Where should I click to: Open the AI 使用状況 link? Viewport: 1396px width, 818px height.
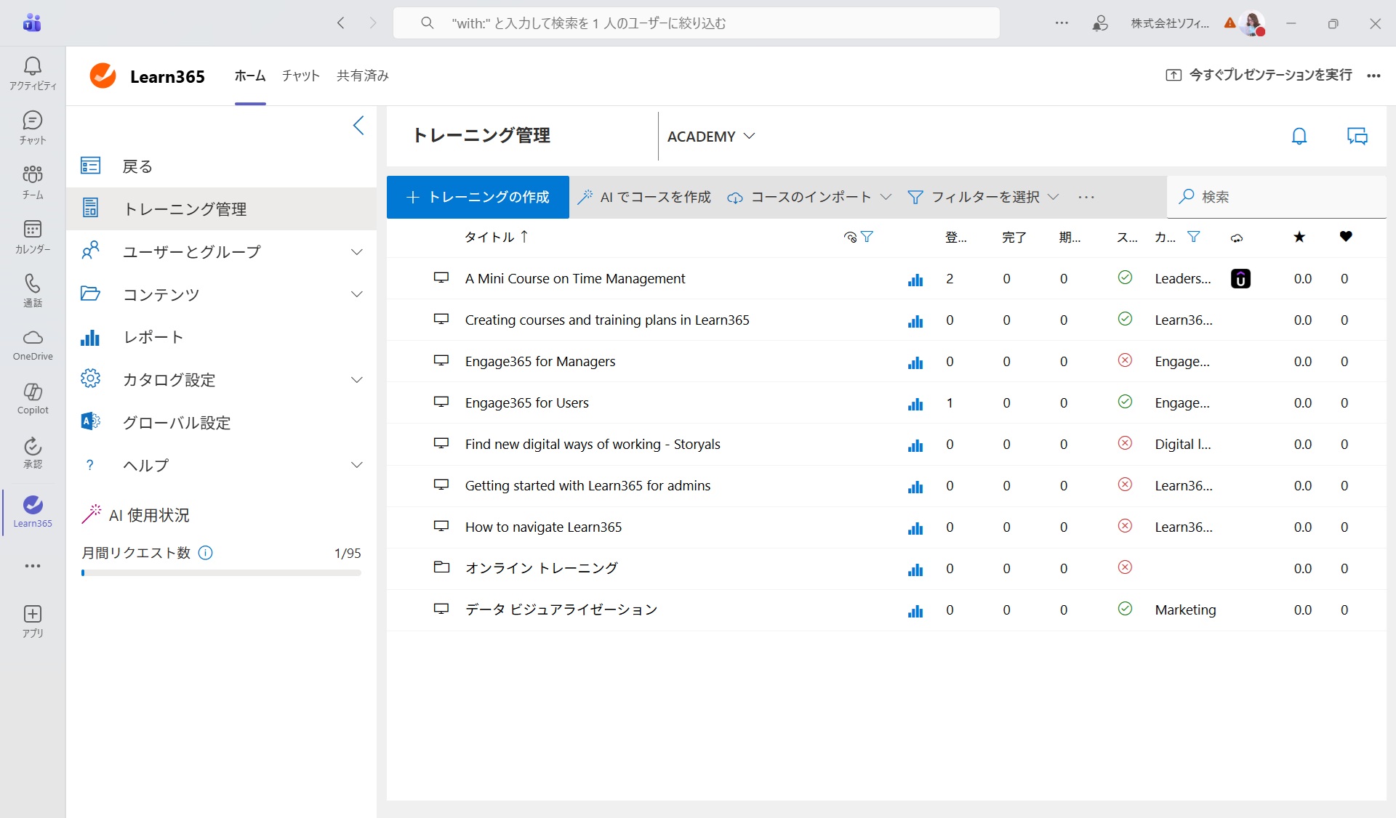(136, 515)
